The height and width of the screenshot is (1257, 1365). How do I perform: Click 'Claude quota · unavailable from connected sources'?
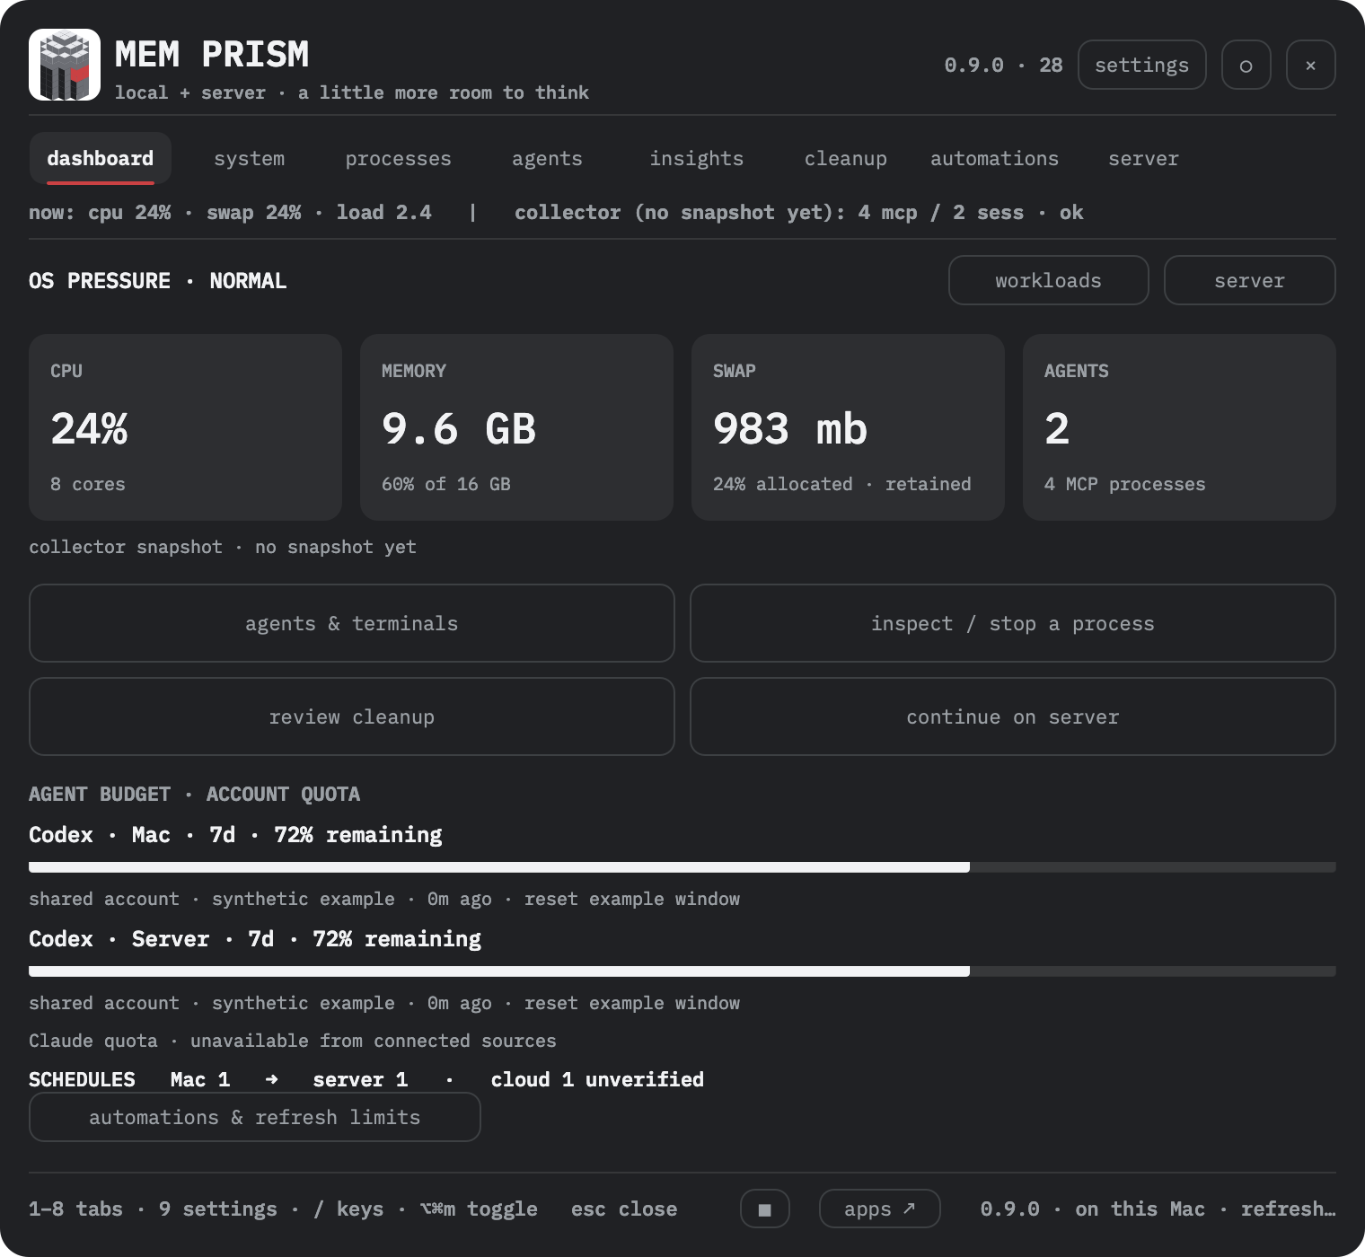(x=293, y=1041)
